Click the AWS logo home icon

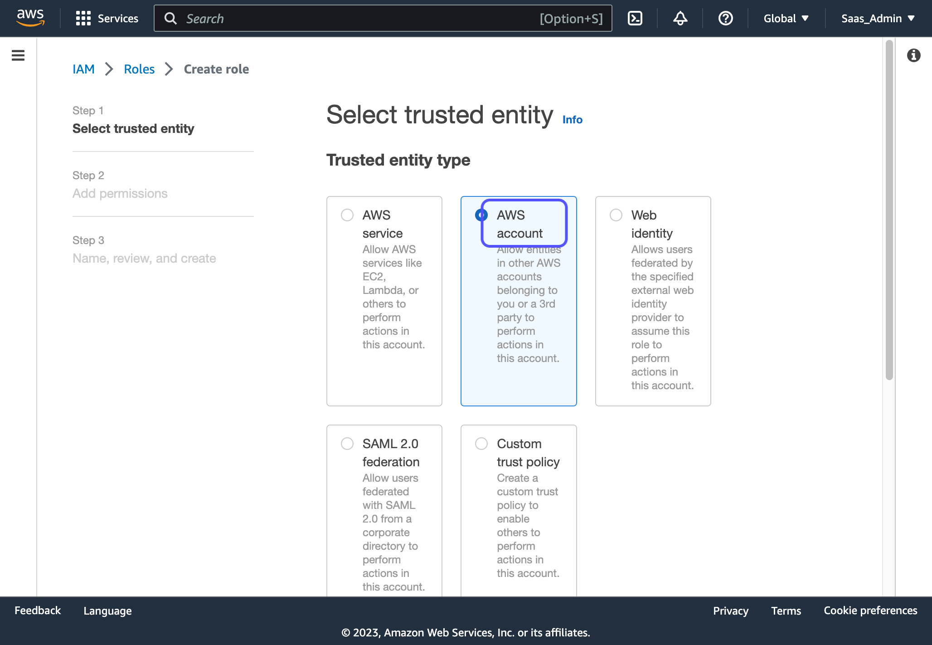(x=30, y=18)
